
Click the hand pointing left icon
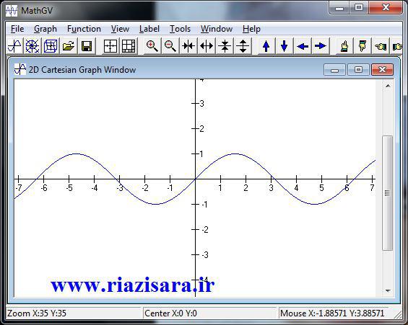tap(381, 46)
